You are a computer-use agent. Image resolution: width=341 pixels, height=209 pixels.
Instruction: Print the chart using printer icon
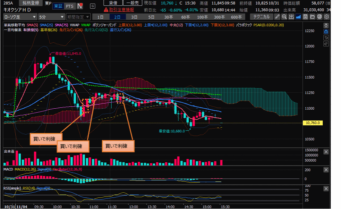coord(319,17)
